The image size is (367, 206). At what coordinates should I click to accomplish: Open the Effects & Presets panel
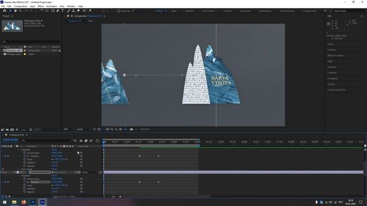335,56
